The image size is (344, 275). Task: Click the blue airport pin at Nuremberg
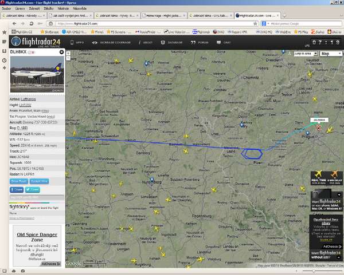click(x=152, y=180)
